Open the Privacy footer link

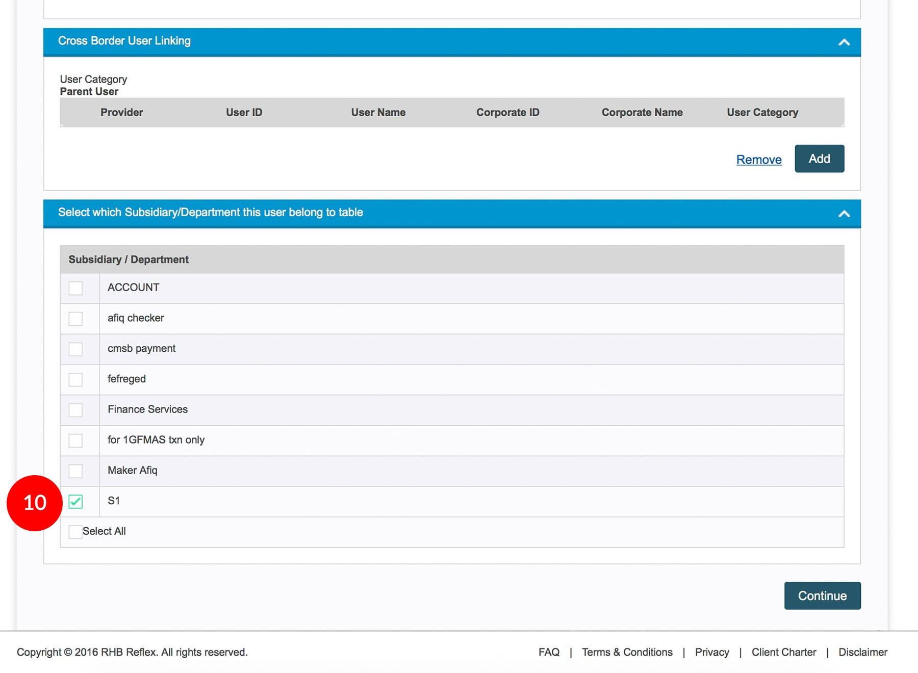pos(712,652)
